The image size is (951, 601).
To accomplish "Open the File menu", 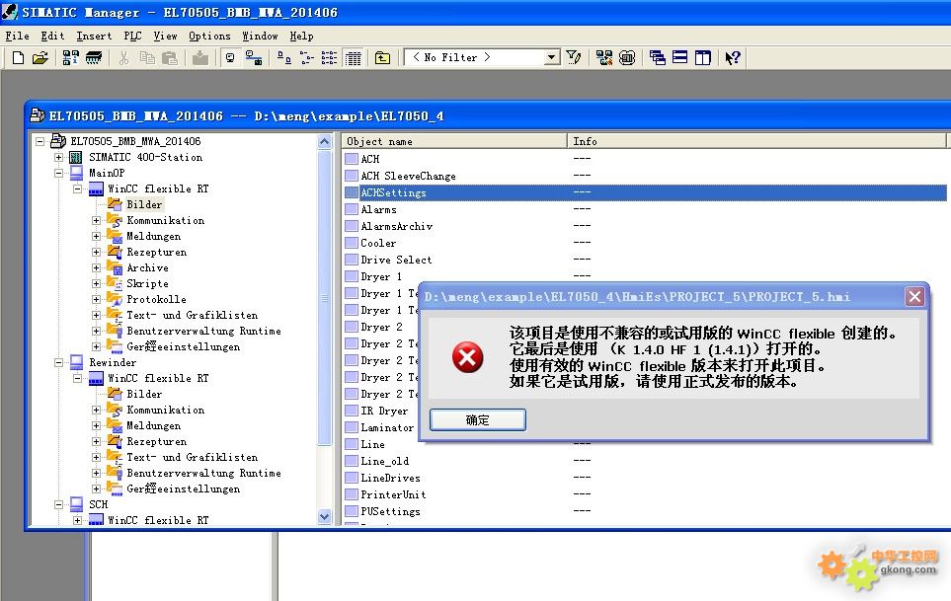I will click(17, 36).
